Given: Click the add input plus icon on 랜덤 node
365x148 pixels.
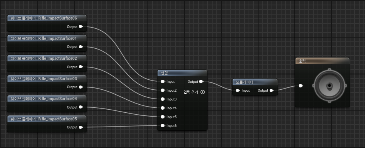Looking at the screenshot, I should point(203,92).
